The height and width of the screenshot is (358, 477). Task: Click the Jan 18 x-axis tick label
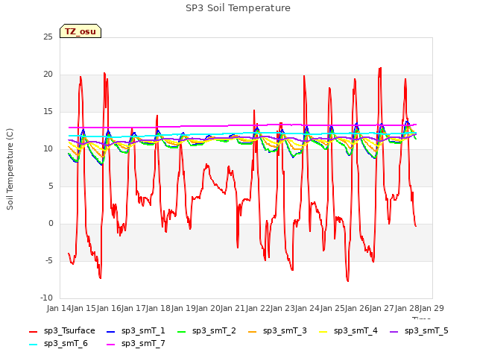(159, 308)
